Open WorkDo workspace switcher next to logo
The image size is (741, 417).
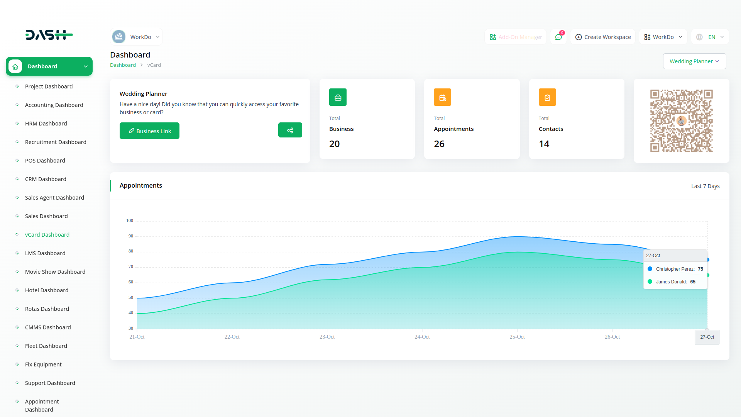click(x=136, y=37)
